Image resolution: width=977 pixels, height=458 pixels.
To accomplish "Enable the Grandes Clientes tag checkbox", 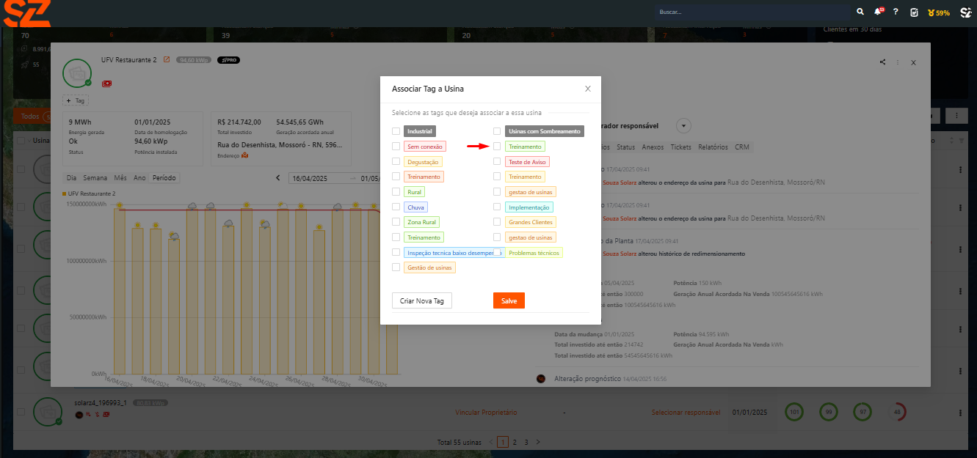I will coord(497,222).
